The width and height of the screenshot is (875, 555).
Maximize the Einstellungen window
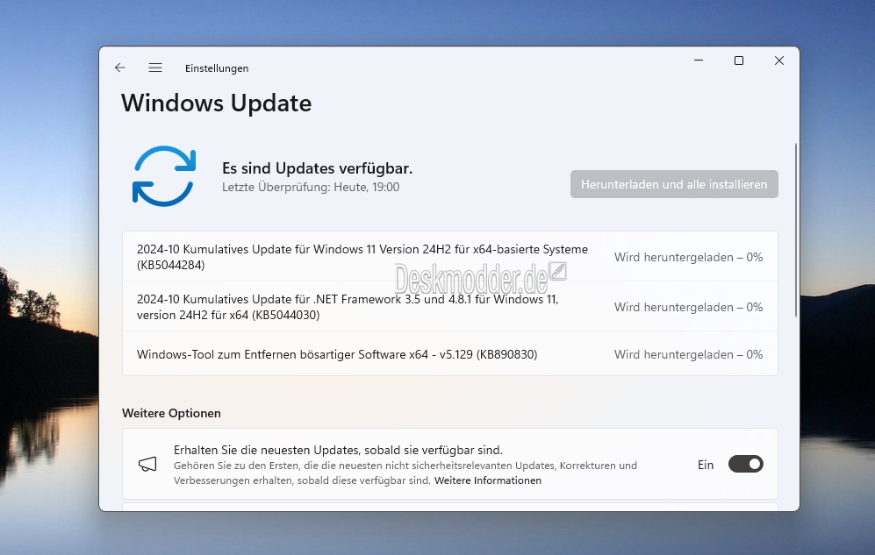tap(739, 60)
